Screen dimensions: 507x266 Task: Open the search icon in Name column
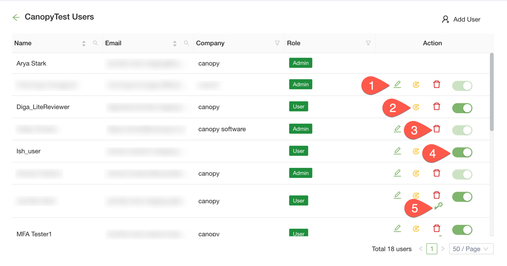[x=95, y=43]
